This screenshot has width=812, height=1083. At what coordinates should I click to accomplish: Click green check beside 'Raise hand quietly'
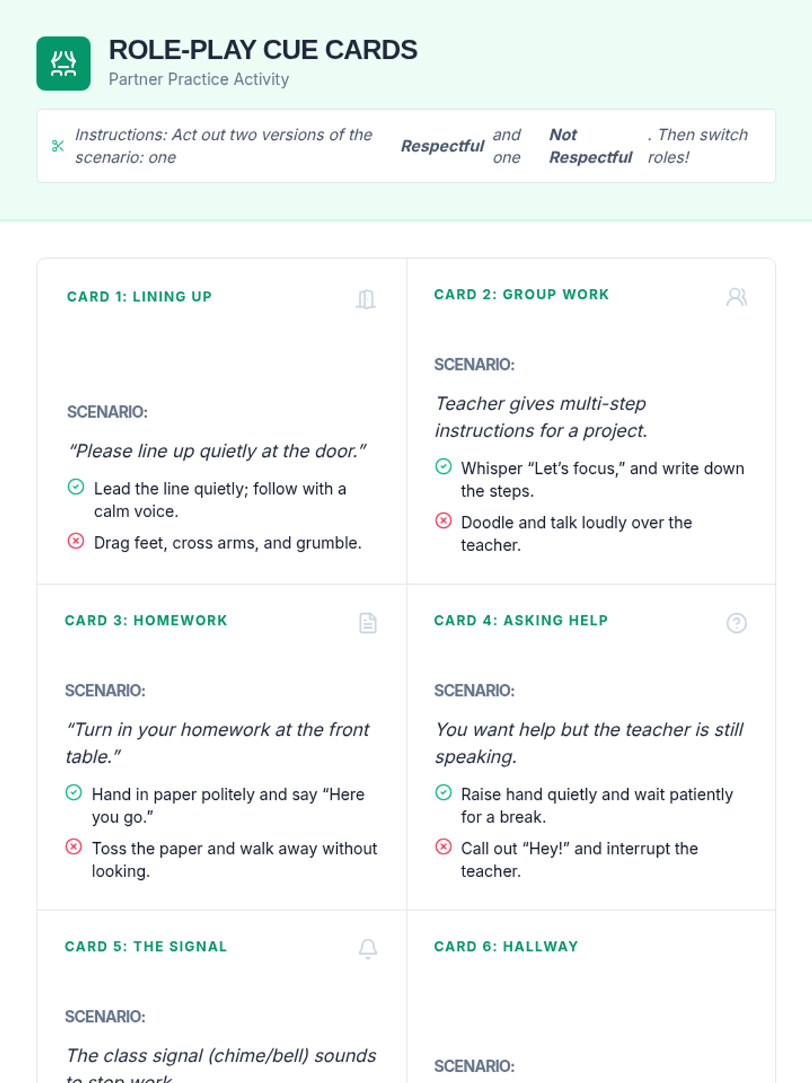pyautogui.click(x=443, y=793)
